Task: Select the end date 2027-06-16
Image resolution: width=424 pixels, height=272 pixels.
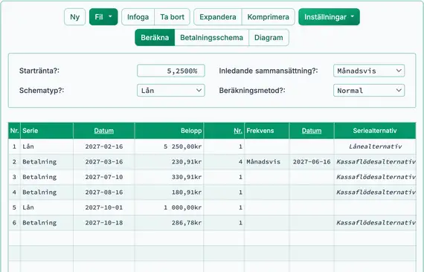Action: pos(312,162)
